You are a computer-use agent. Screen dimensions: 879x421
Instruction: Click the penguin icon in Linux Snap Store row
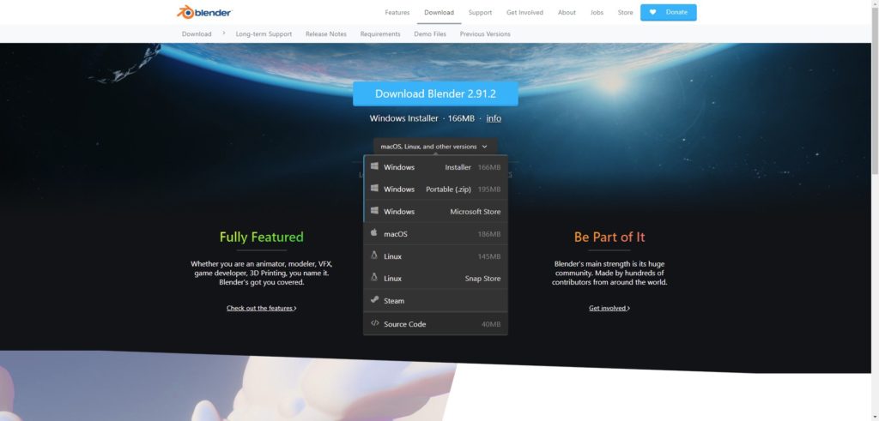374,278
